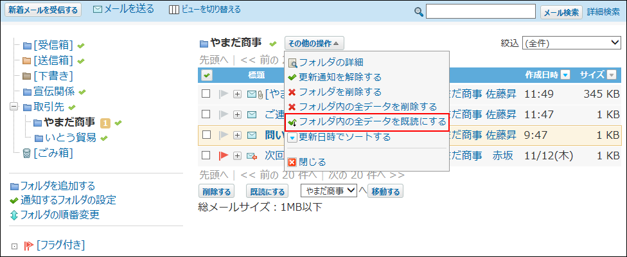Toggle the flag on the 11:47 mail
The height and width of the screenshot is (257, 627).
[x=224, y=115]
